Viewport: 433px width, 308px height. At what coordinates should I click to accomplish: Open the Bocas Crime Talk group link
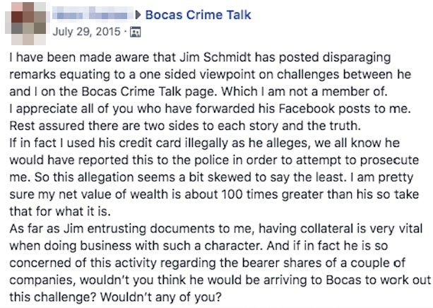coord(197,15)
